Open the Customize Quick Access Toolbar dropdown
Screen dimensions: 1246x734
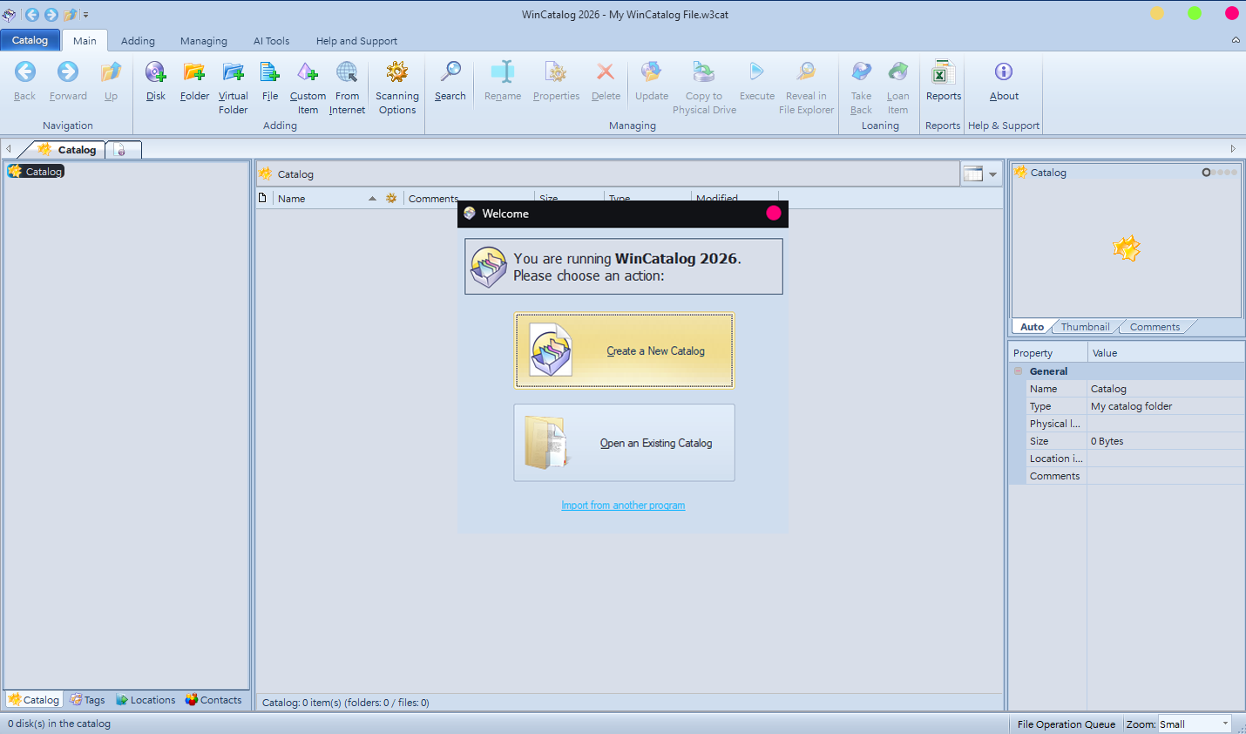click(85, 15)
